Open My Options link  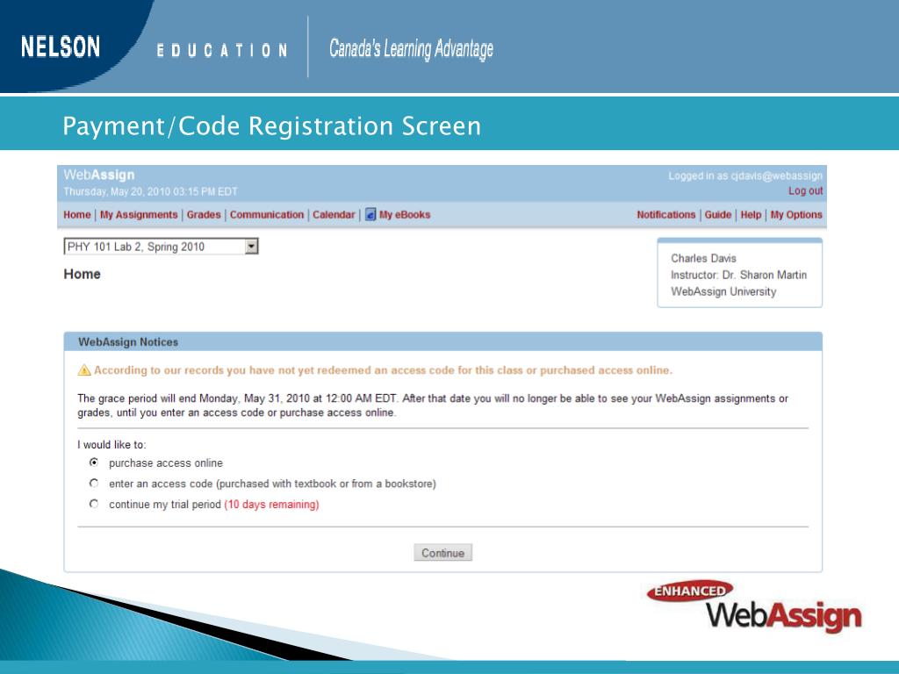click(x=795, y=215)
